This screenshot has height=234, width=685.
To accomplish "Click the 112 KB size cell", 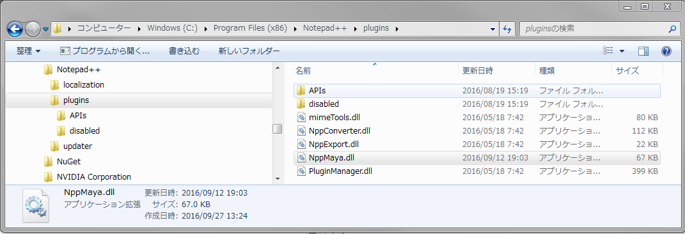I will [645, 130].
